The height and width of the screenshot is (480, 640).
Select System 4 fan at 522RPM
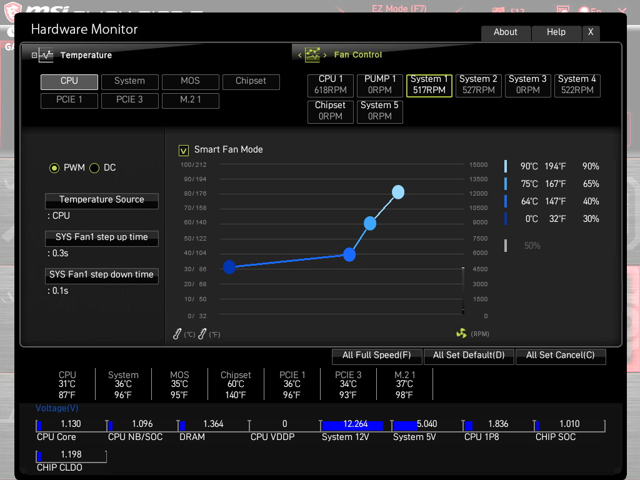tap(577, 85)
